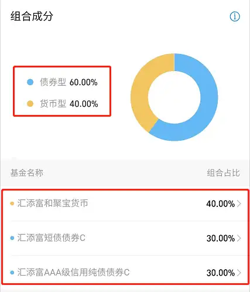
Task: Expand the 40.00% row chevron arrow
Action: pyautogui.click(x=239, y=203)
